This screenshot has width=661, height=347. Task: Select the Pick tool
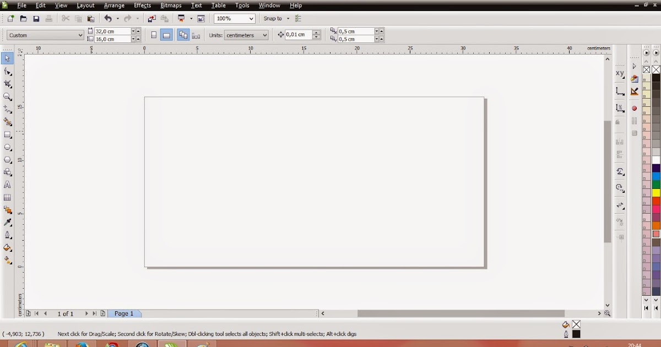7,58
